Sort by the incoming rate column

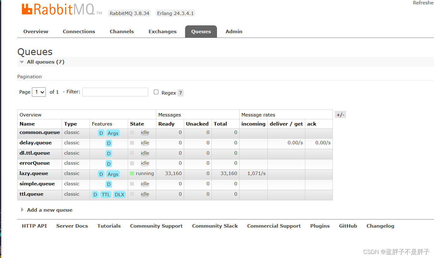click(253, 124)
